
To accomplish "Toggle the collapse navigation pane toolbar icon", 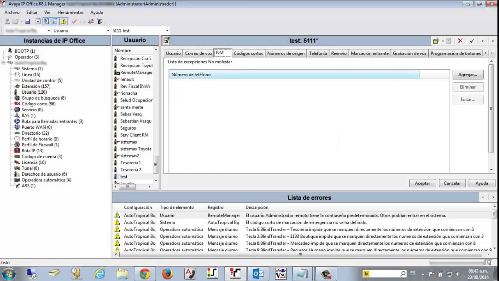I will tap(38, 21).
